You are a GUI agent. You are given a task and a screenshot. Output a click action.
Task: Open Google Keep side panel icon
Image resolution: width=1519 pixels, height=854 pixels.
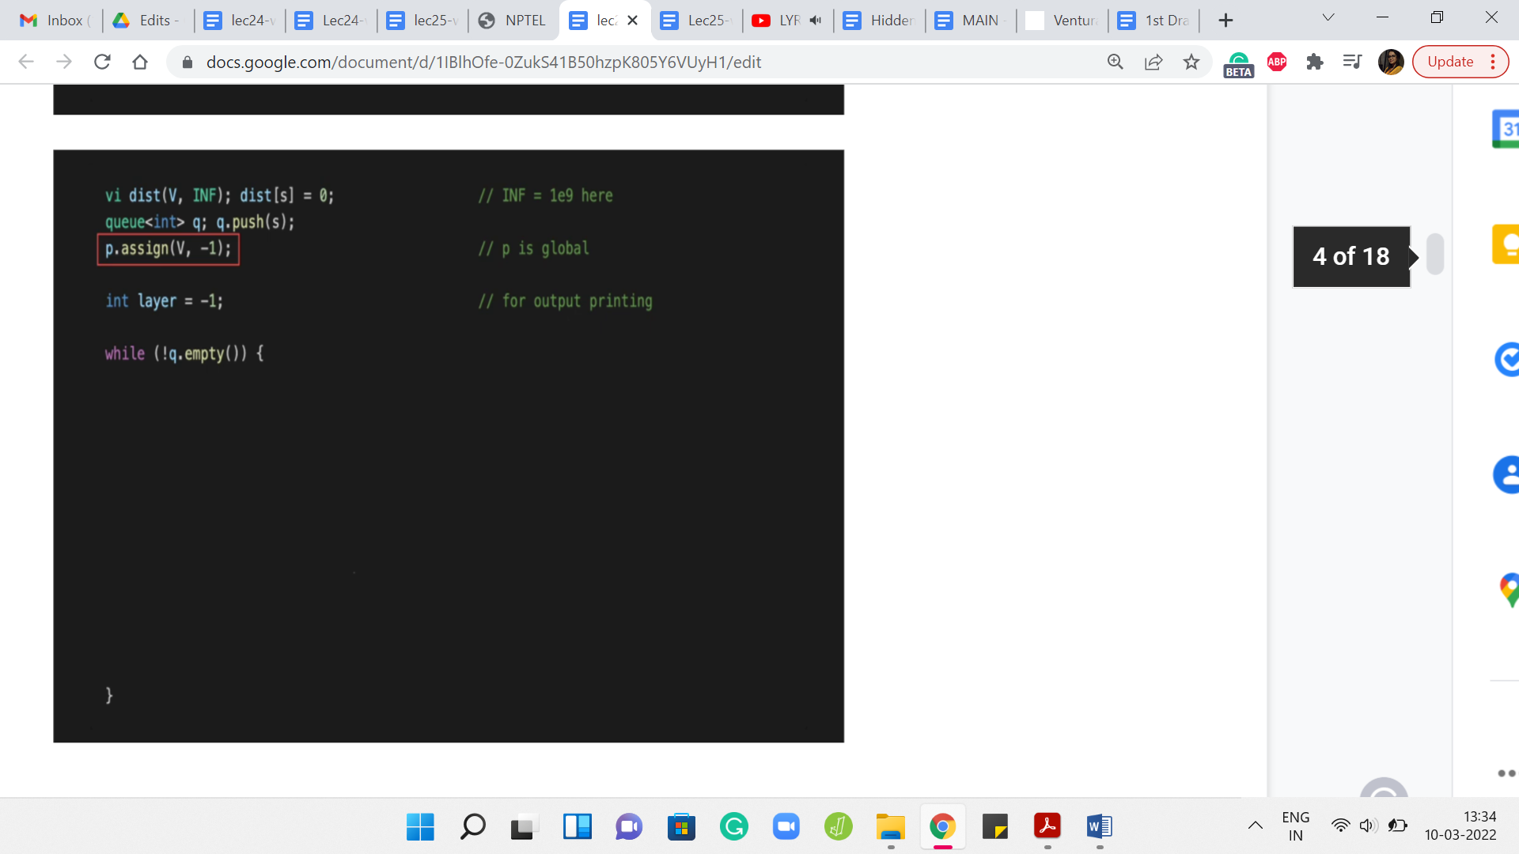tap(1506, 244)
